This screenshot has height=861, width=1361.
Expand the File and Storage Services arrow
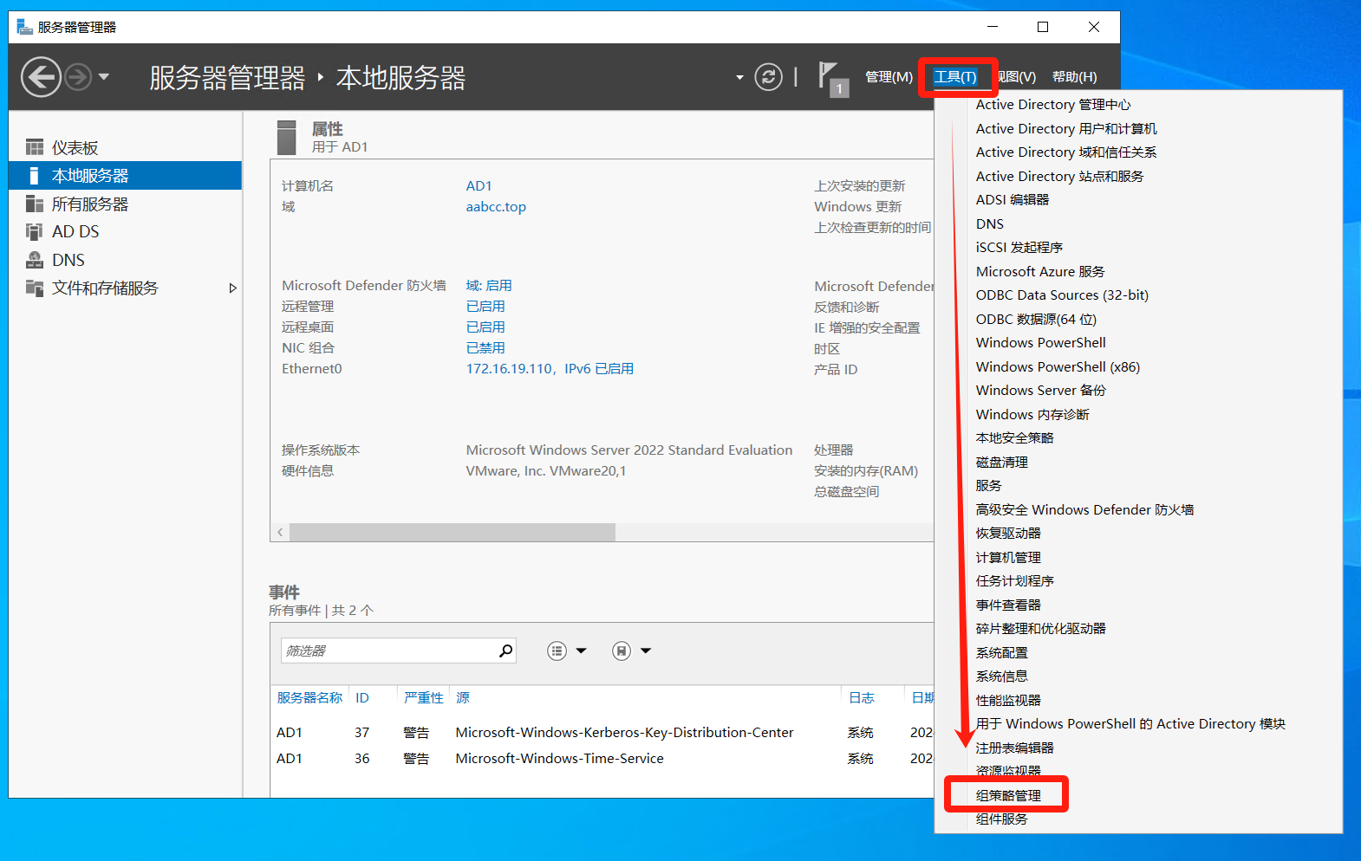[232, 288]
